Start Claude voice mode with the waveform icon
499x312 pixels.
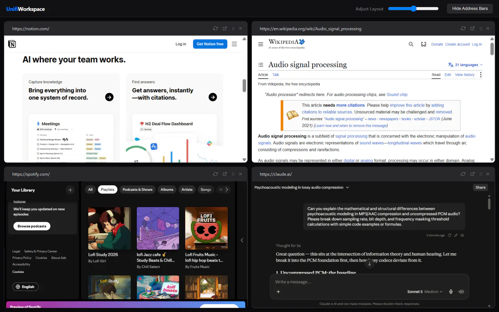click(x=462, y=291)
